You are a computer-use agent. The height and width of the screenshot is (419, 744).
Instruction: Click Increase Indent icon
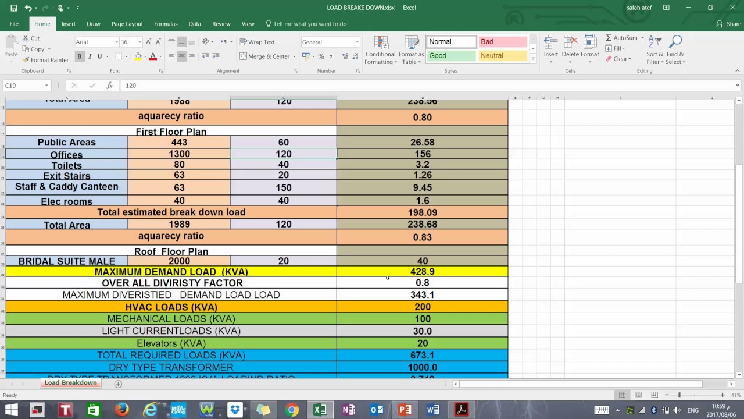coord(216,56)
